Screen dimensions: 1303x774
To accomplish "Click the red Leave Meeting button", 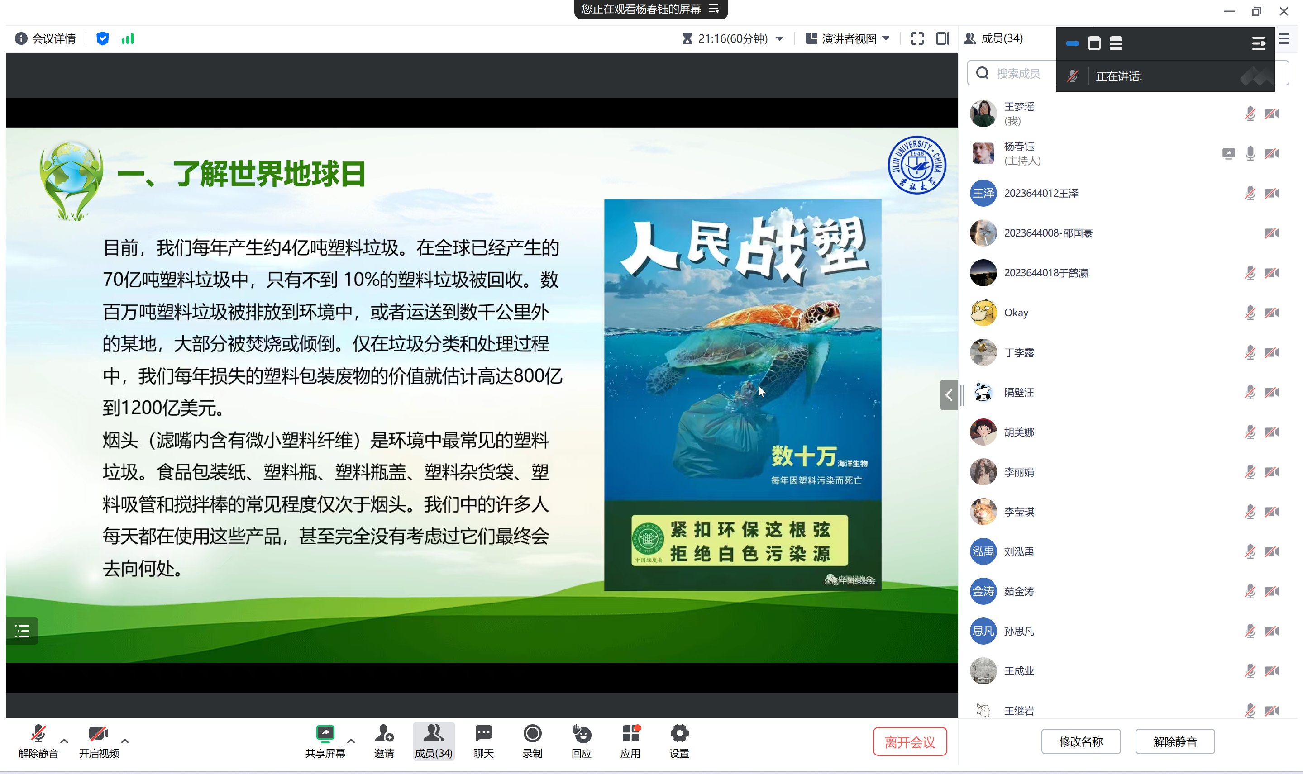I will (x=910, y=742).
